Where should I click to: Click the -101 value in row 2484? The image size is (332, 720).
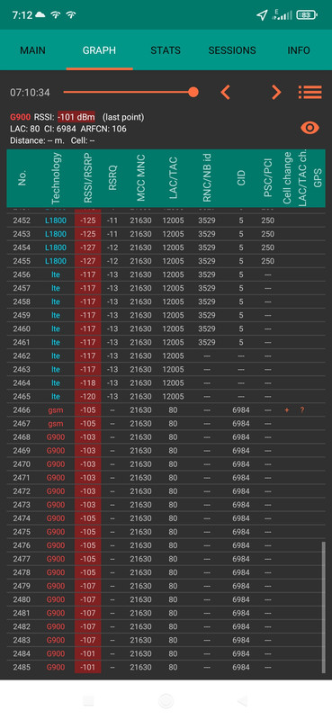(x=87, y=653)
